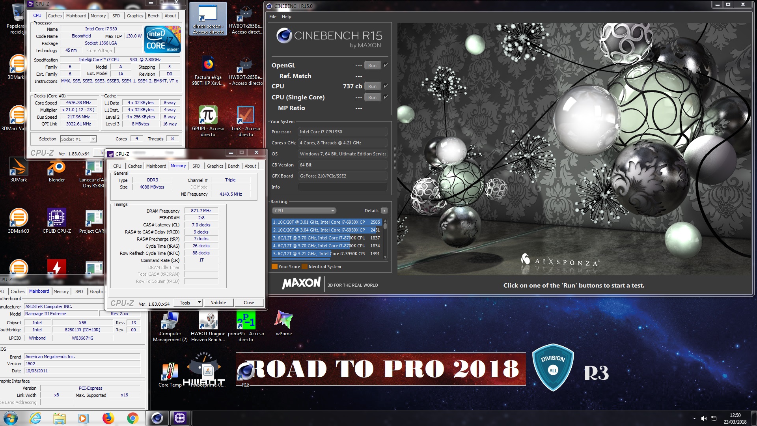Expand the Tools dropdown arrow in CPU-Z
Viewport: 757px width, 426px height.
pos(199,303)
